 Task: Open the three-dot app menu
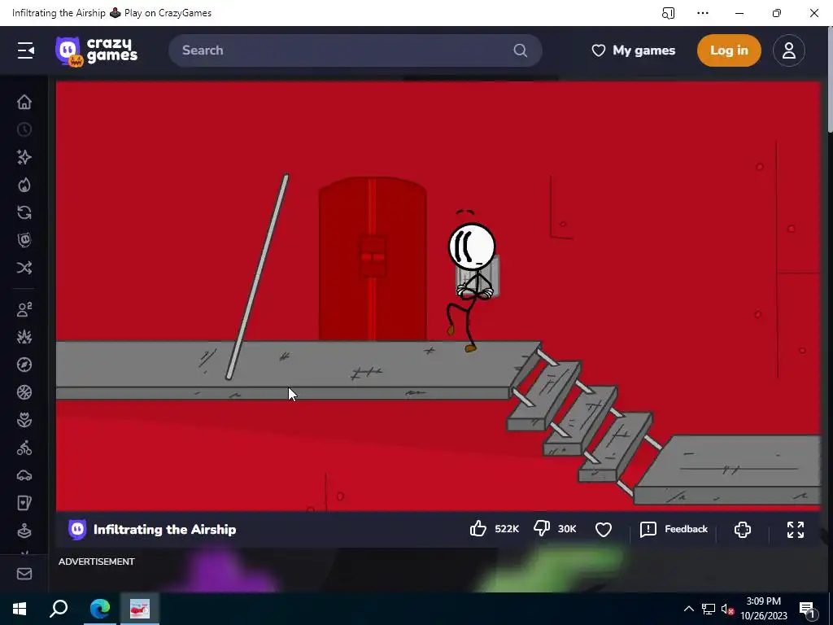(703, 13)
